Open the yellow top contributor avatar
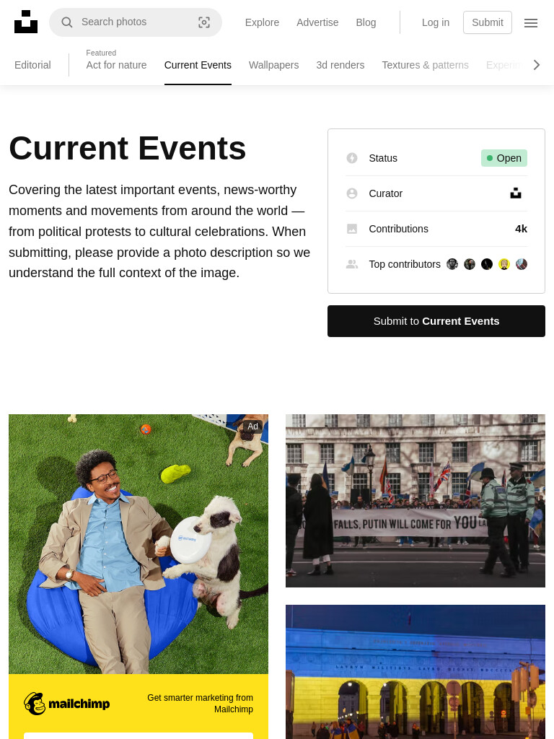Viewport: 554px width, 739px height. point(504,264)
